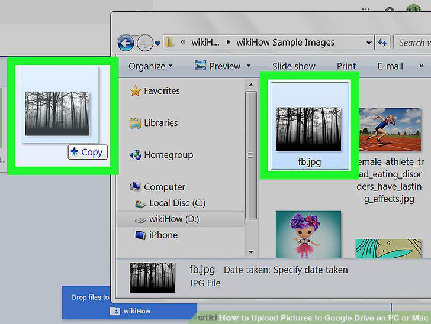Click the Libraries icon in navigation pane
431x324 pixels.
point(135,123)
